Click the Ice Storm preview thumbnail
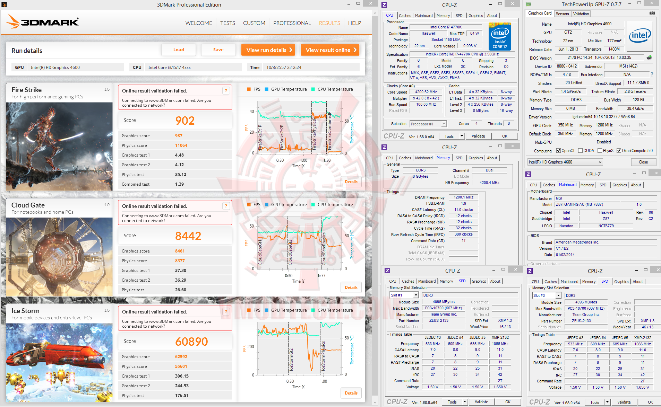This screenshot has width=661, height=407. pos(59,362)
